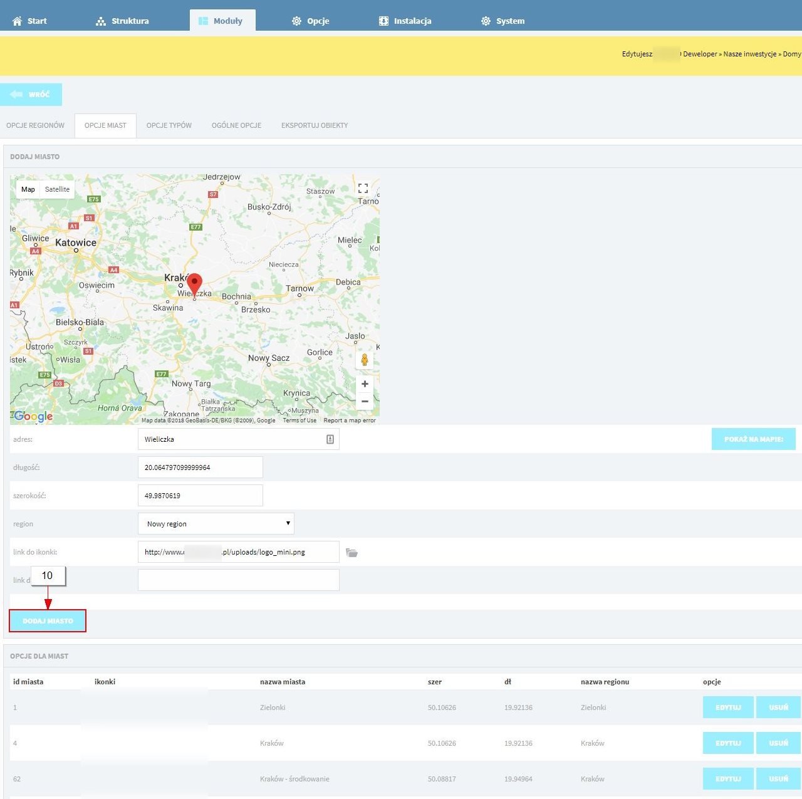Click the empty link input field
Viewport: 802px width, 799px height.
239,580
